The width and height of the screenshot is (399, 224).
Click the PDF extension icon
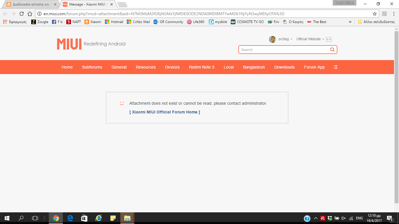384,14
